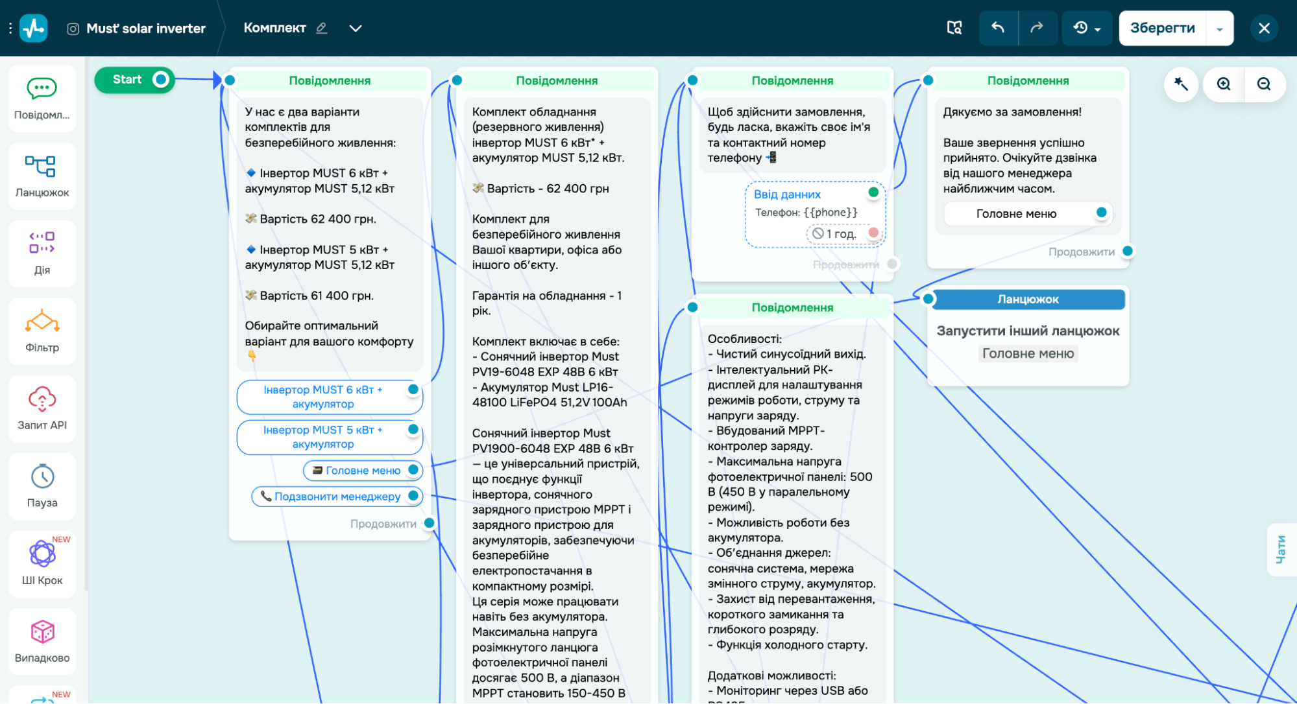Open the Зберегти save options arrow
1297x704 pixels.
(x=1220, y=29)
